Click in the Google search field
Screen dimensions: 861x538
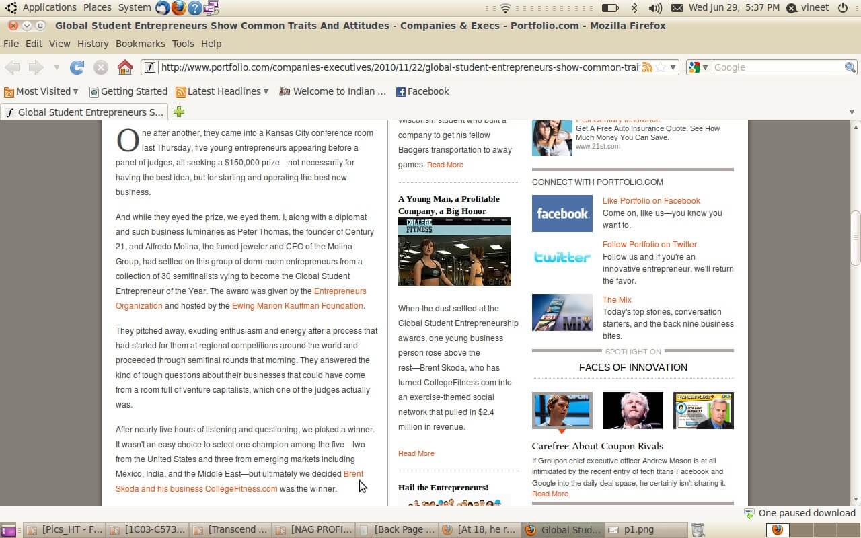coord(777,67)
